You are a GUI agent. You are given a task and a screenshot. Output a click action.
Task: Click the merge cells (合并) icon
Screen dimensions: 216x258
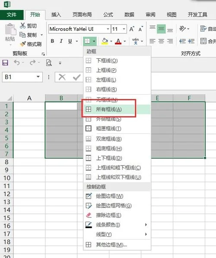pos(203,41)
